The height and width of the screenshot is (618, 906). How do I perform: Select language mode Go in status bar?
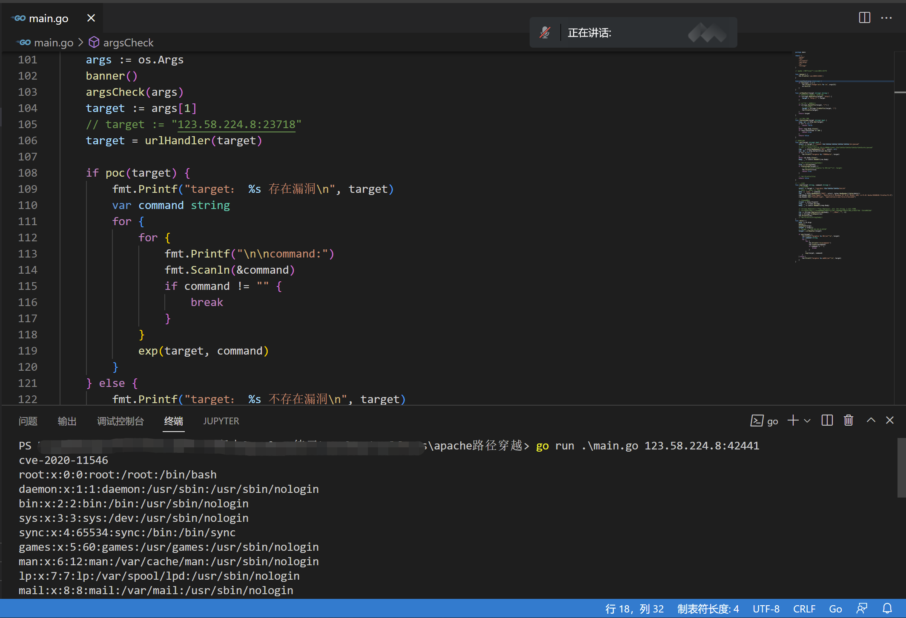click(835, 609)
